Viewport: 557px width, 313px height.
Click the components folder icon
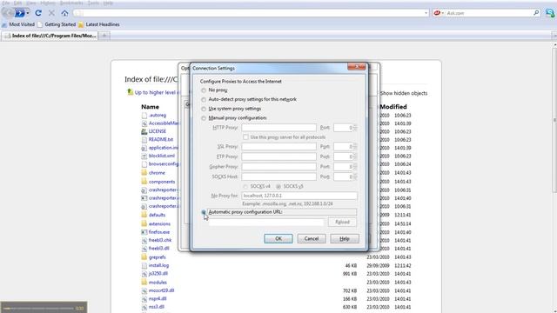(x=144, y=182)
